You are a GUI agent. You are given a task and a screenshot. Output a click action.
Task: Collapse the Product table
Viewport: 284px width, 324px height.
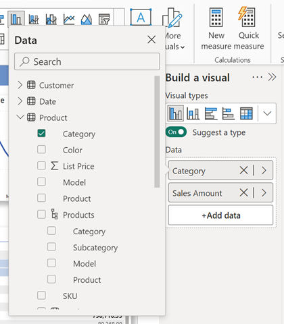click(20, 117)
